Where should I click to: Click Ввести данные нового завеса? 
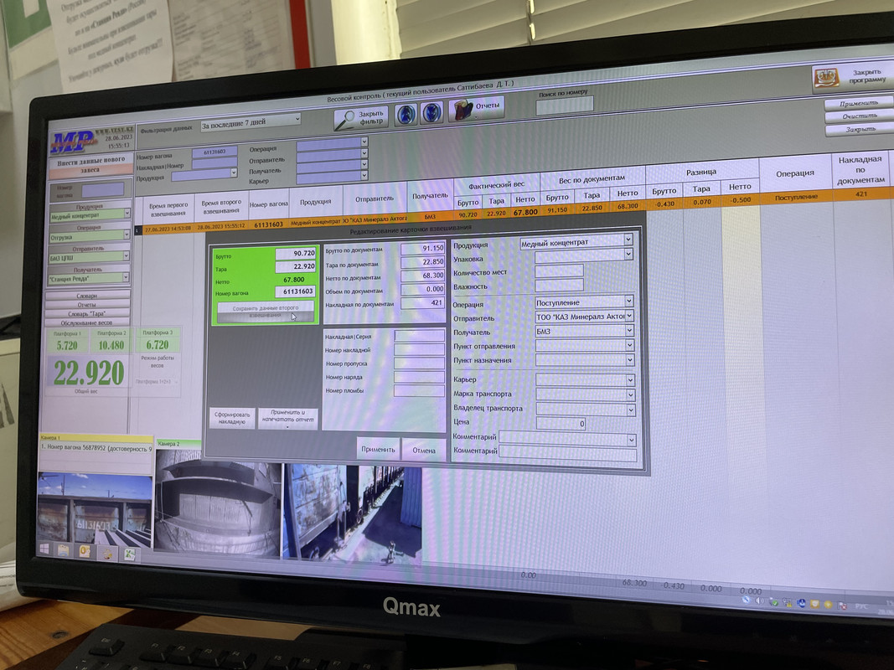click(90, 165)
